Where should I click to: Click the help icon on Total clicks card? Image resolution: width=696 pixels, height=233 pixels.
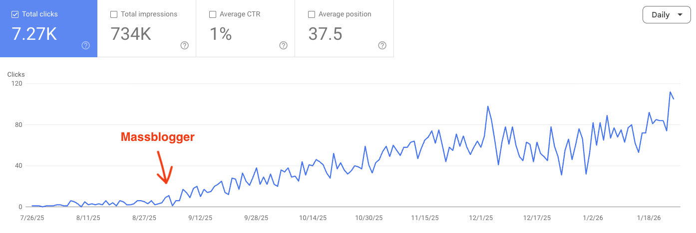click(x=85, y=45)
